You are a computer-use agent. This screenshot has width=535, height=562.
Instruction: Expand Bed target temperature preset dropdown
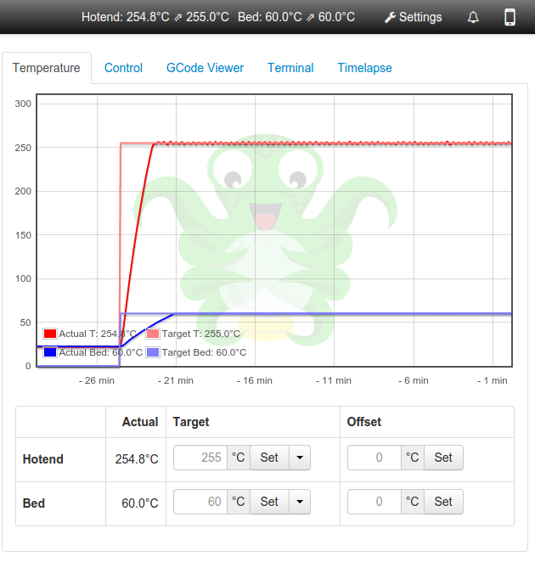point(300,502)
